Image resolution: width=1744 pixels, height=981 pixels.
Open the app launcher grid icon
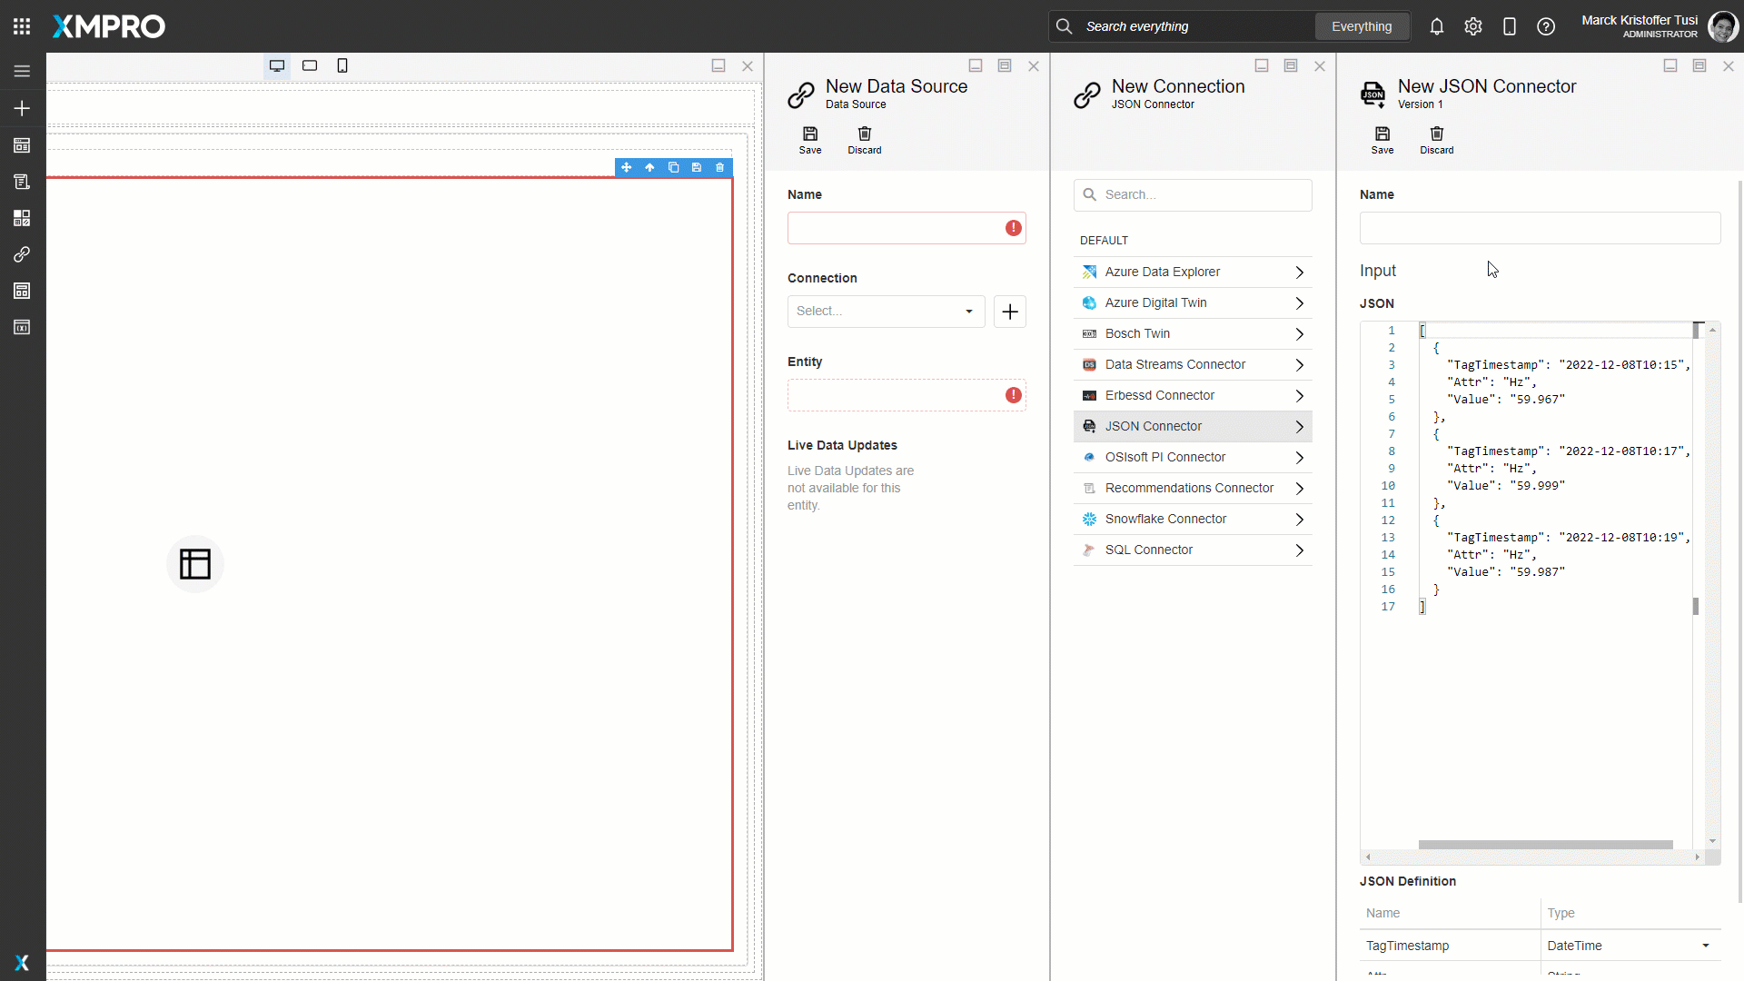[x=22, y=26]
